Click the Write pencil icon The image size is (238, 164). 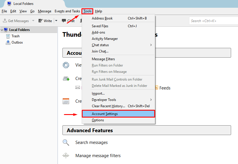(40, 21)
